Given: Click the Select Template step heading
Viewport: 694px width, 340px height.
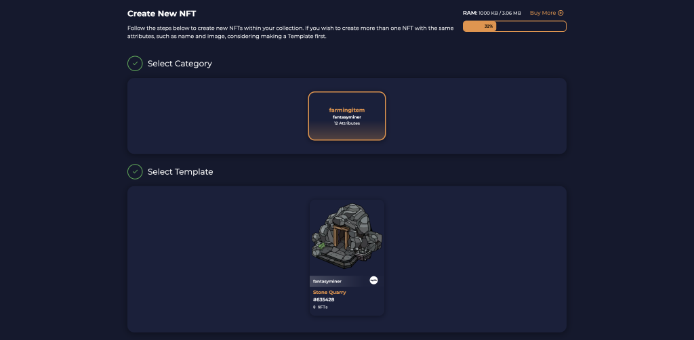Looking at the screenshot, I should pos(180,171).
